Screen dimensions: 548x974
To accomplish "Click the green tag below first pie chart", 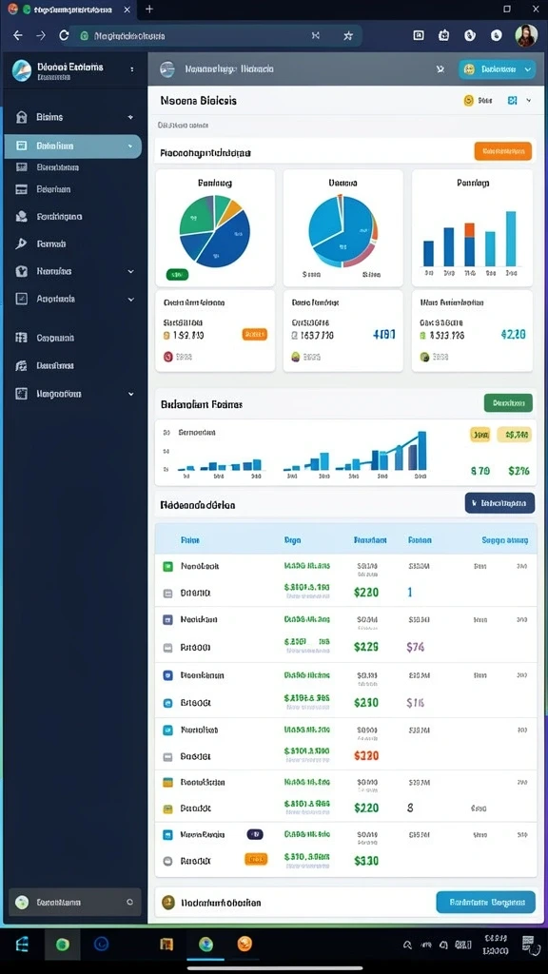I will point(177,274).
